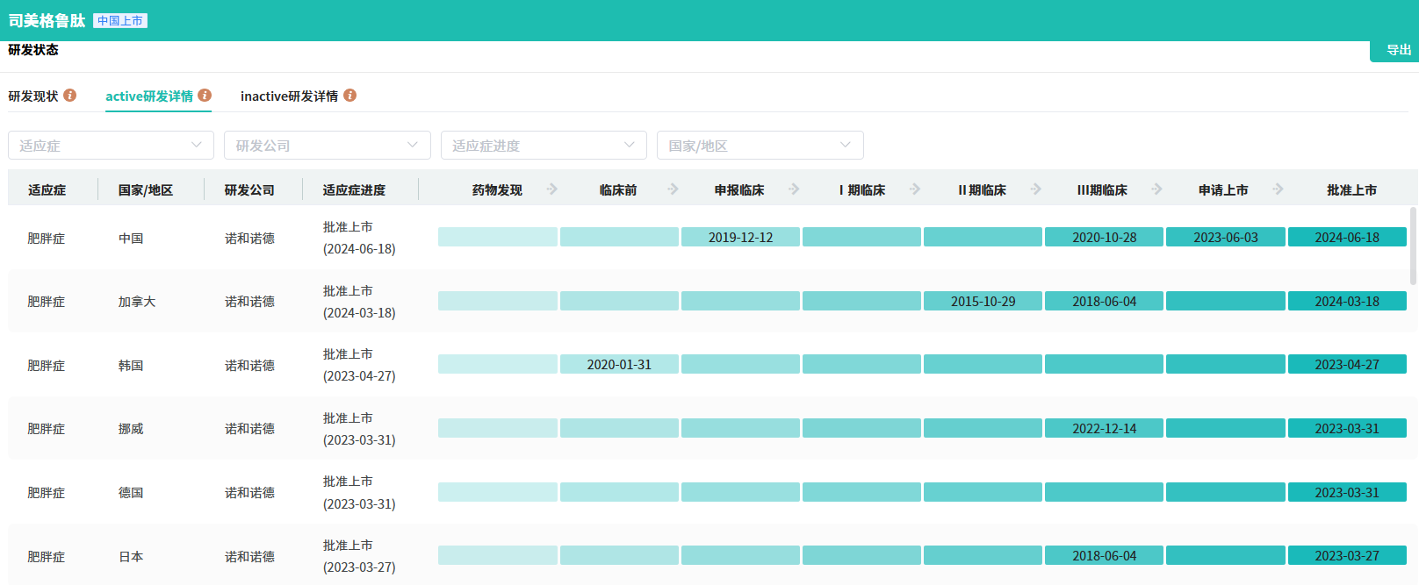Screen dimensions: 1419x585
Task: Click the 2024-06-18 批准上市 cell for 中国
Action: pos(1346,238)
